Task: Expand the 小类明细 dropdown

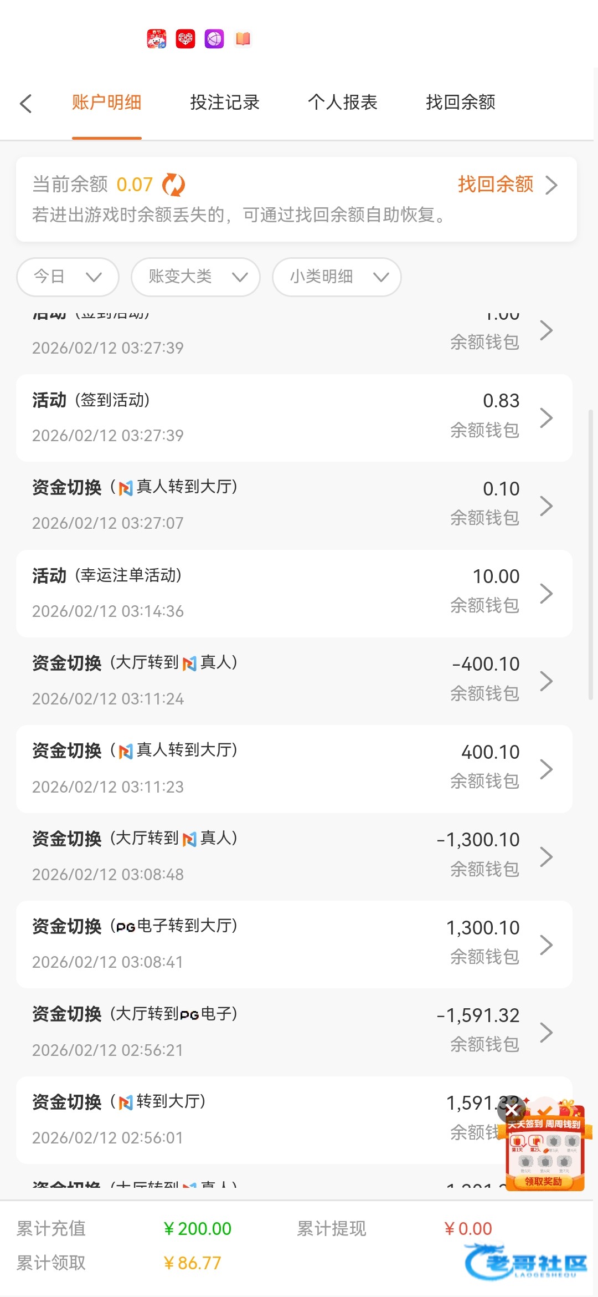Action: point(337,277)
